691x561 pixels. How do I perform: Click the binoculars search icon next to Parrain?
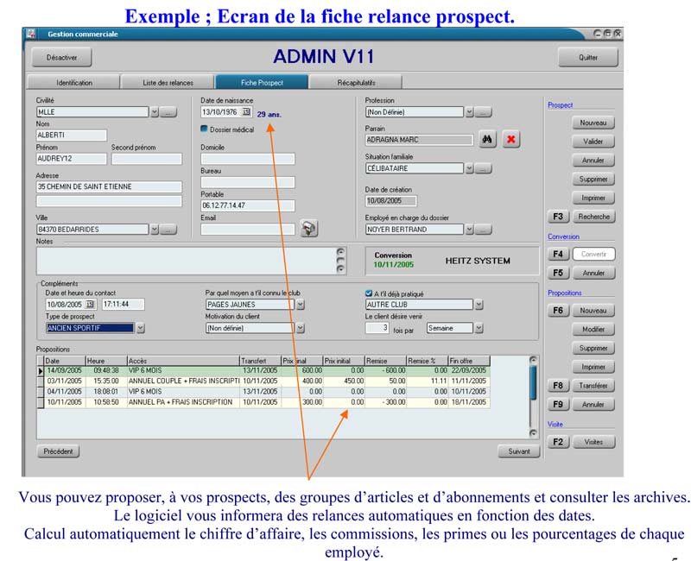[x=487, y=140]
